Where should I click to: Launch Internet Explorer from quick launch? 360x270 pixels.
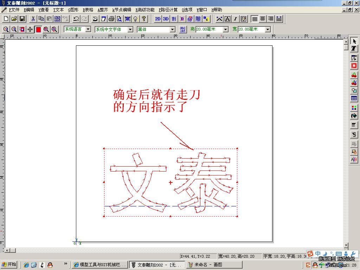tap(26, 265)
